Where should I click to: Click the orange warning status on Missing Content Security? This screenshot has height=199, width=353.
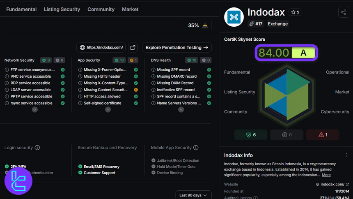(x=136, y=90)
